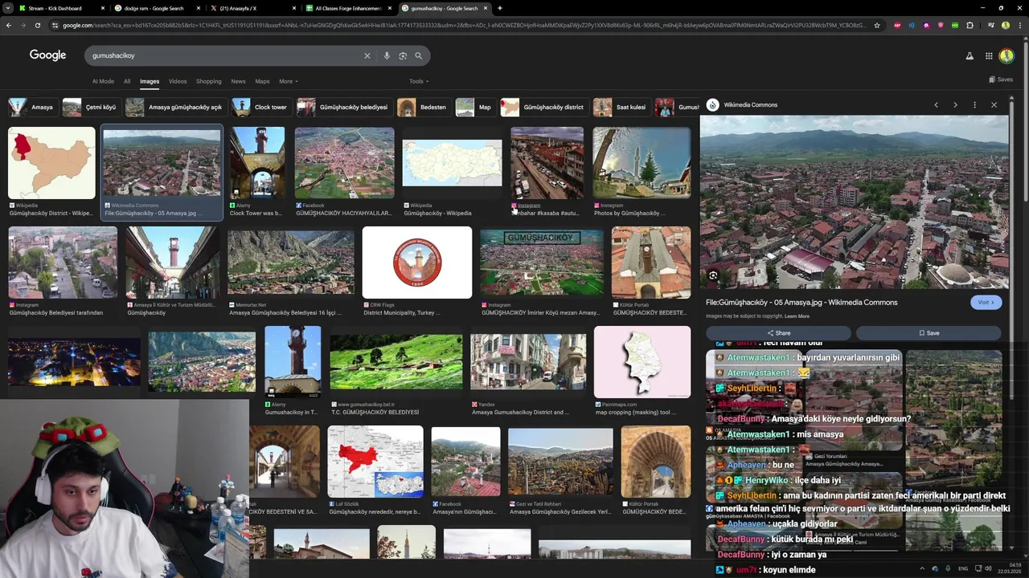Open GÜMÜŞHACIKÖY İmirler Köyü aerial thumbnail
Image resolution: width=1029 pixels, height=578 pixels.
click(x=542, y=263)
